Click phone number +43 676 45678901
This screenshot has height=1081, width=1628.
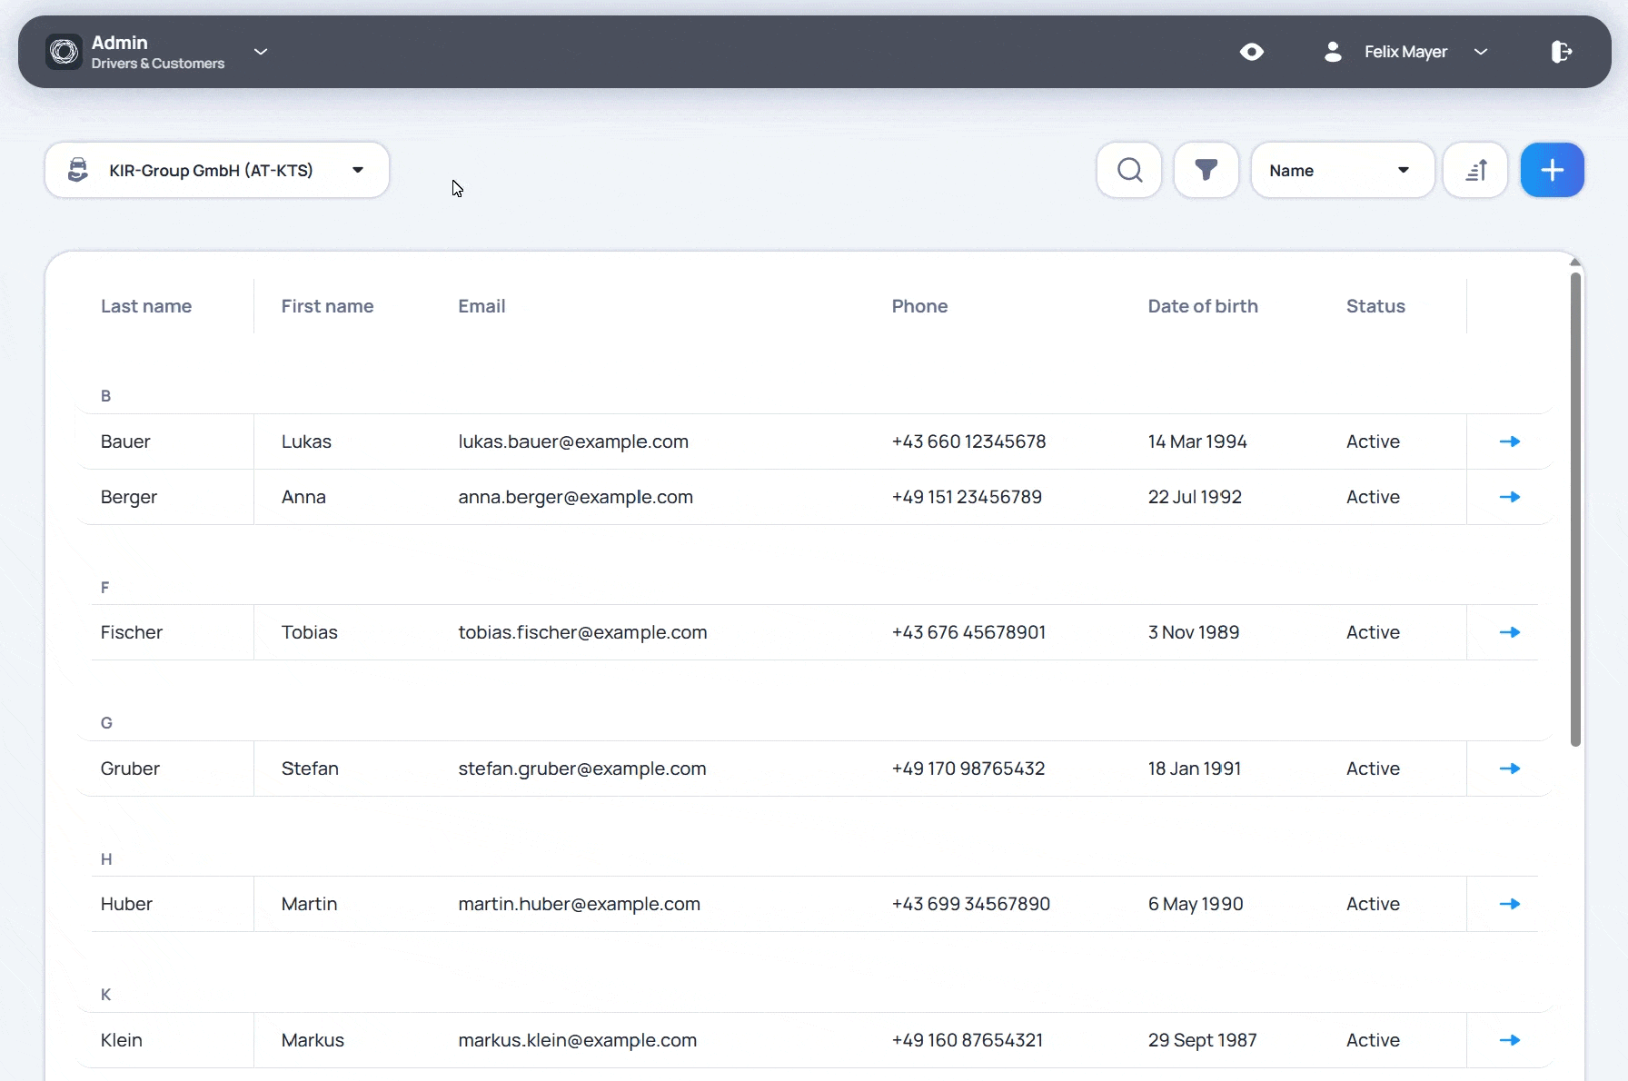coord(968,632)
